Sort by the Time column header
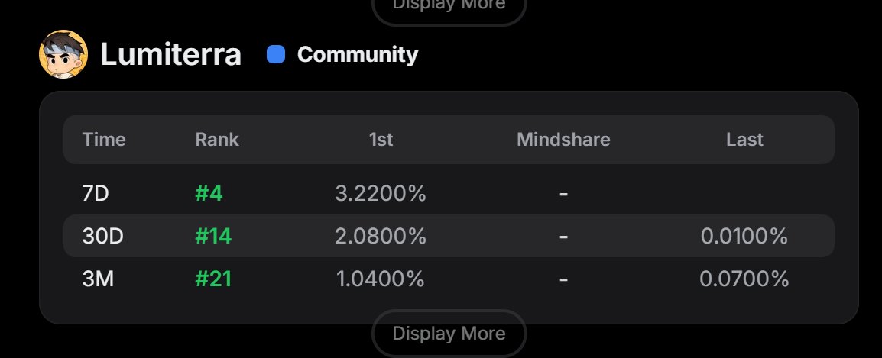The width and height of the screenshot is (882, 358). [104, 140]
